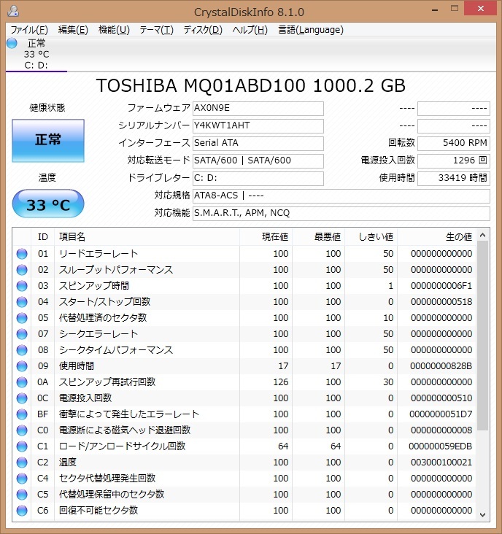Click status orb for row BF 衝撃エラーレート

tap(22, 414)
